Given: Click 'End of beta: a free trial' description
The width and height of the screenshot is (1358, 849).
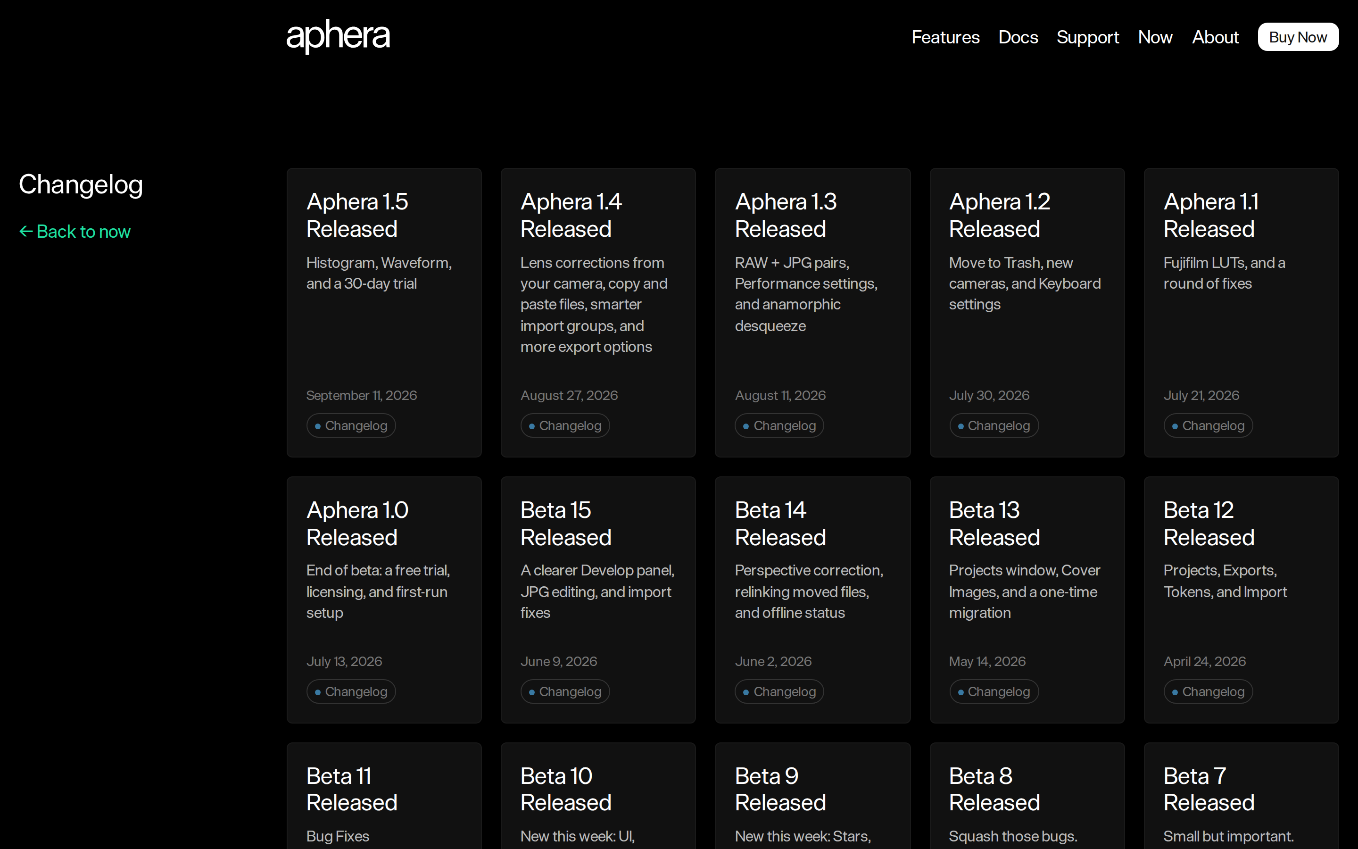Looking at the screenshot, I should [378, 591].
